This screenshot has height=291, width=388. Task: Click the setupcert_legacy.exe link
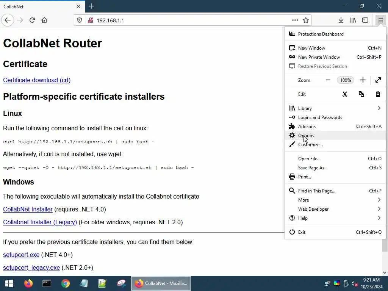31,268
